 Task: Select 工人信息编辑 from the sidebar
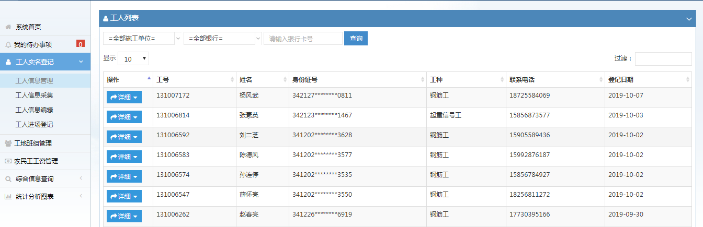35,110
